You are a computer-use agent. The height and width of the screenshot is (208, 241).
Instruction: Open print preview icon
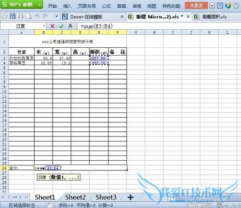(29, 16)
